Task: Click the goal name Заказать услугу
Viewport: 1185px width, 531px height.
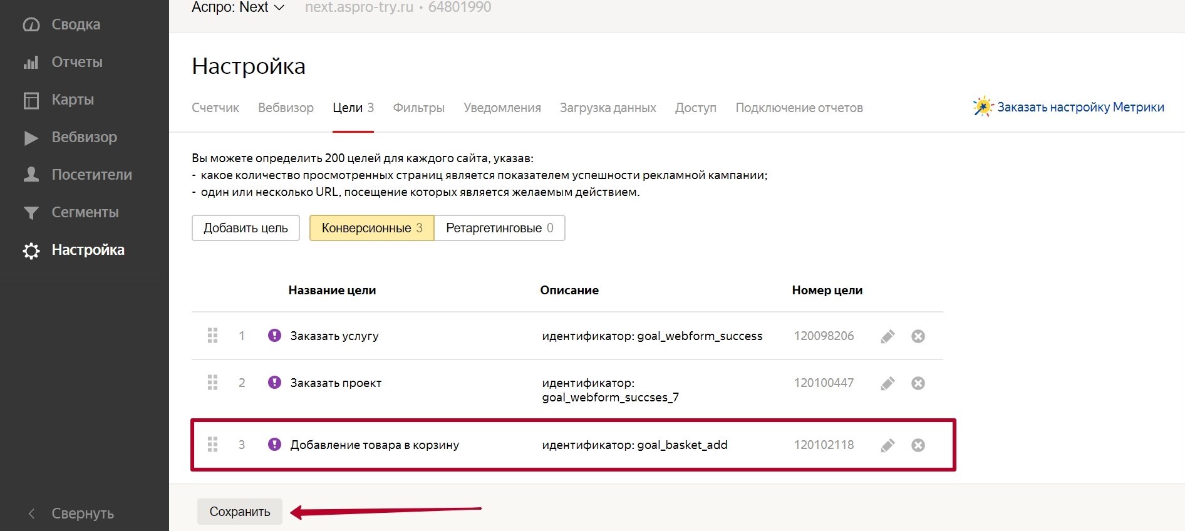Action: tap(334, 336)
